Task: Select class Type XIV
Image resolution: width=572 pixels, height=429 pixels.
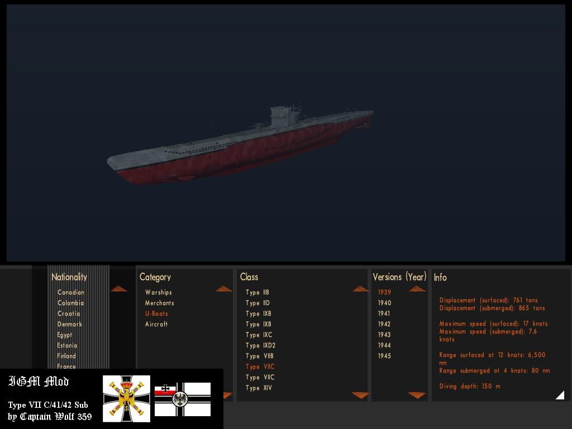Action: pos(259,388)
